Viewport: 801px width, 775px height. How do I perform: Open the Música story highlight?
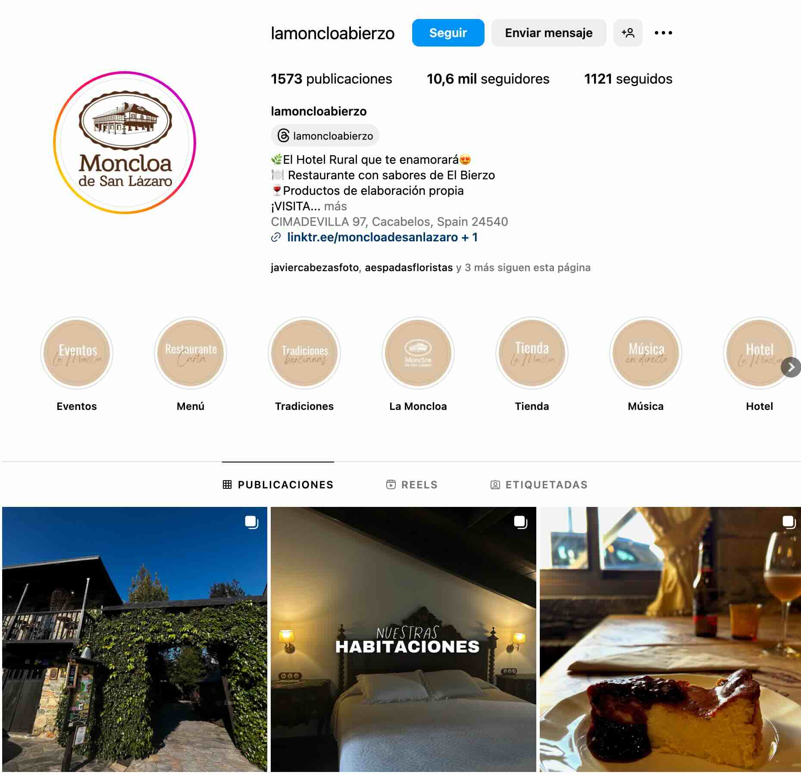pyautogui.click(x=646, y=353)
